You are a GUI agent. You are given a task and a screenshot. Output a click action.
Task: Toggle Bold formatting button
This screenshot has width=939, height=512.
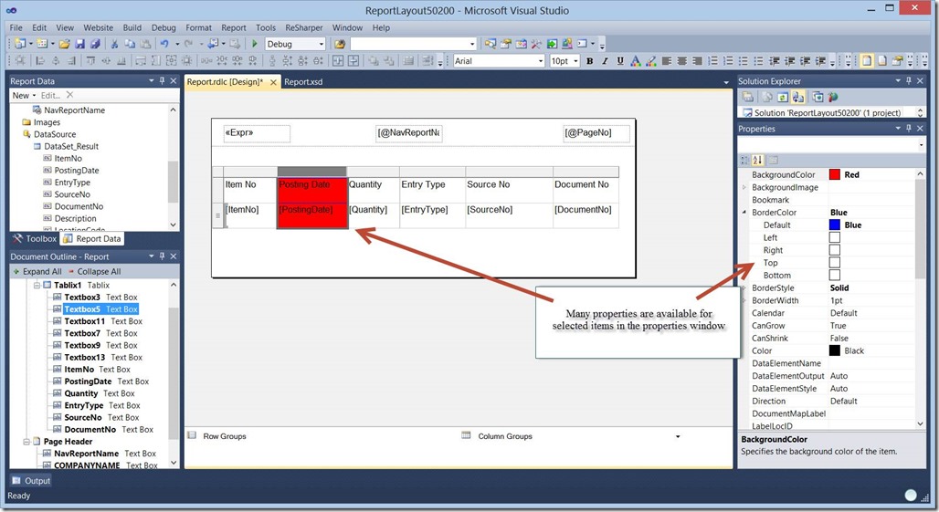pos(590,61)
